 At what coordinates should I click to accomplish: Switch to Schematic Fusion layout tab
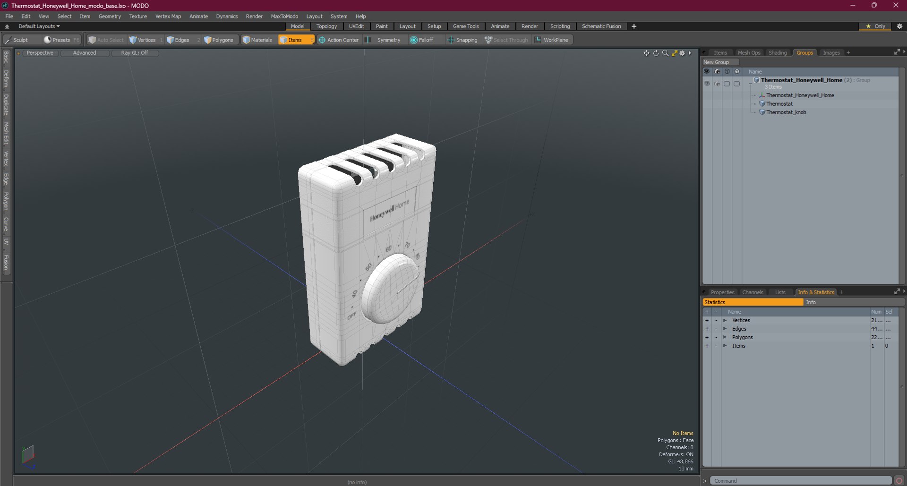click(x=601, y=26)
